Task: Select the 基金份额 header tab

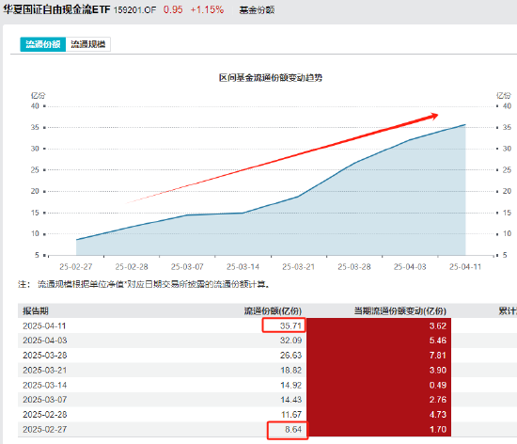Action: tap(257, 10)
